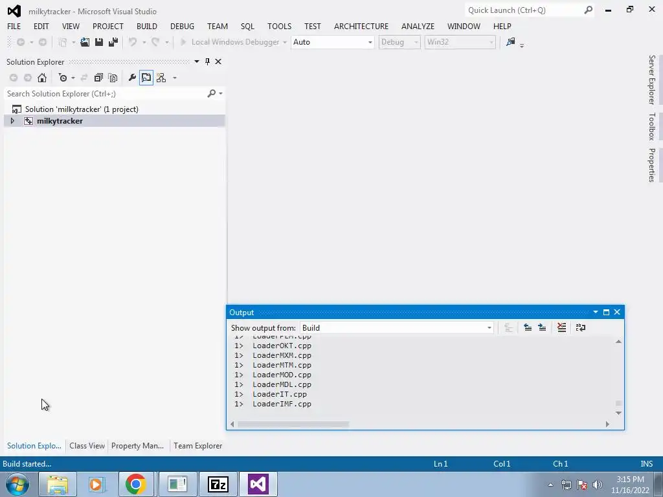Click the Open File toolbar icon
Viewport: 663px width, 497px height.
point(85,42)
